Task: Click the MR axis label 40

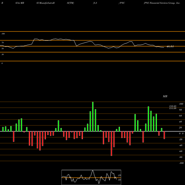Action: tap(181, 122)
